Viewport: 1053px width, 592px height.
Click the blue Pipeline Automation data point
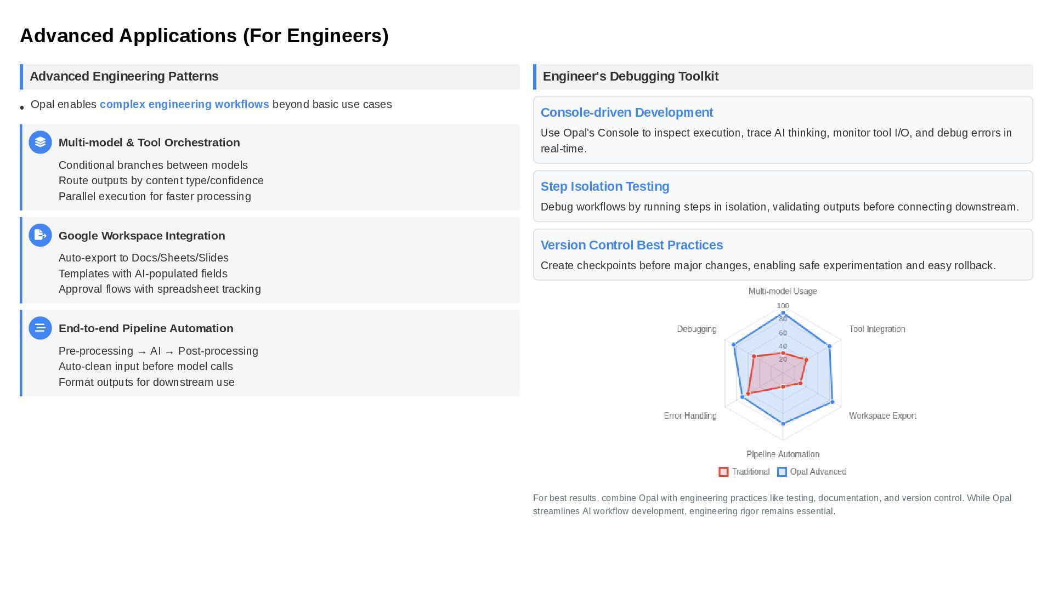(783, 423)
